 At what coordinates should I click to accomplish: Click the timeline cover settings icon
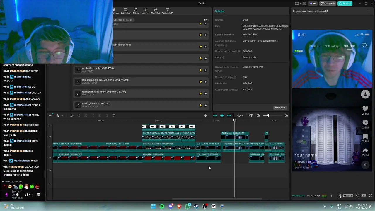[251, 115]
